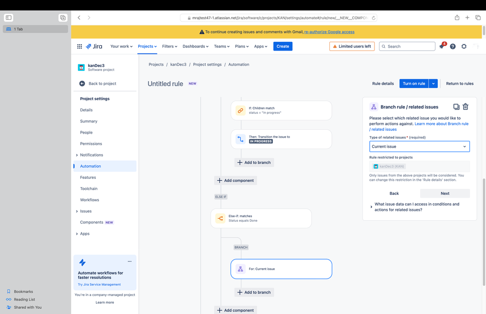The height and width of the screenshot is (314, 486).
Task: Open options menu on Automate workflows card
Action: [129, 262]
